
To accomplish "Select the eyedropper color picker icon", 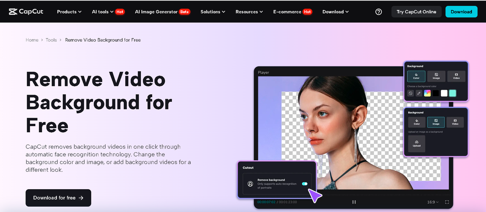I will coord(419,93).
